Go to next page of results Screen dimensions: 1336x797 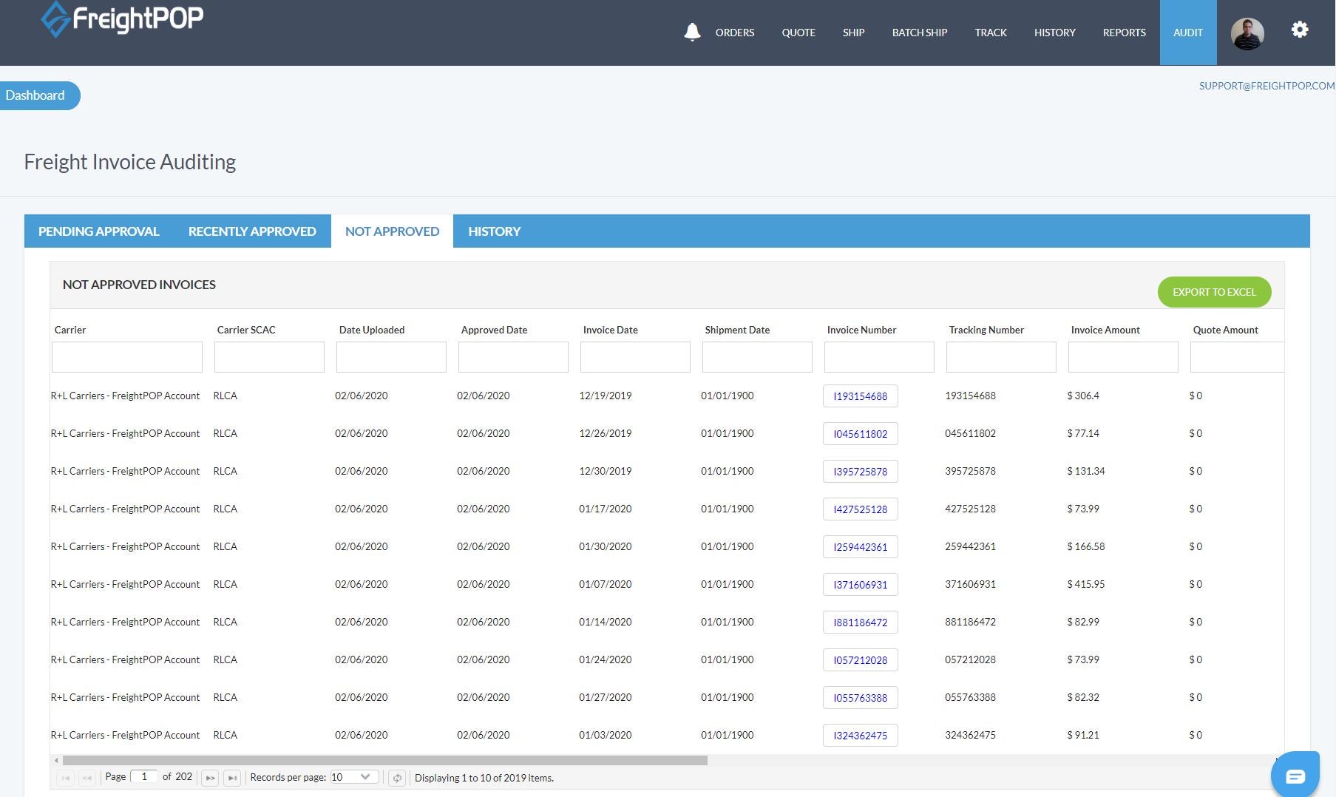[x=210, y=778]
